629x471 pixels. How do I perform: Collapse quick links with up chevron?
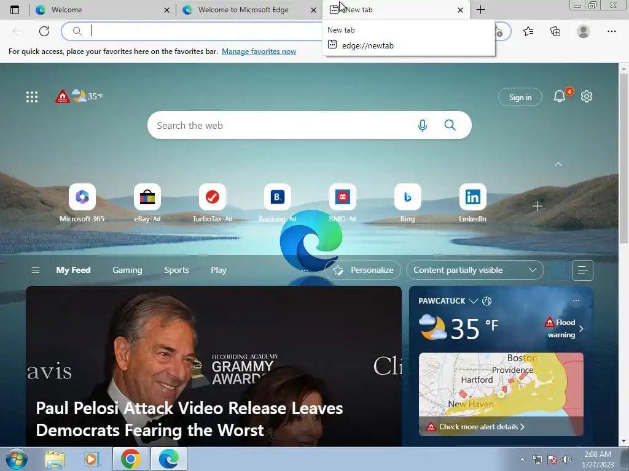point(558,164)
